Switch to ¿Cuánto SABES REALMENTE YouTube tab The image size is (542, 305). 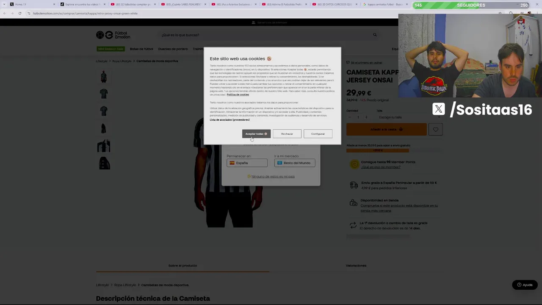click(x=183, y=4)
